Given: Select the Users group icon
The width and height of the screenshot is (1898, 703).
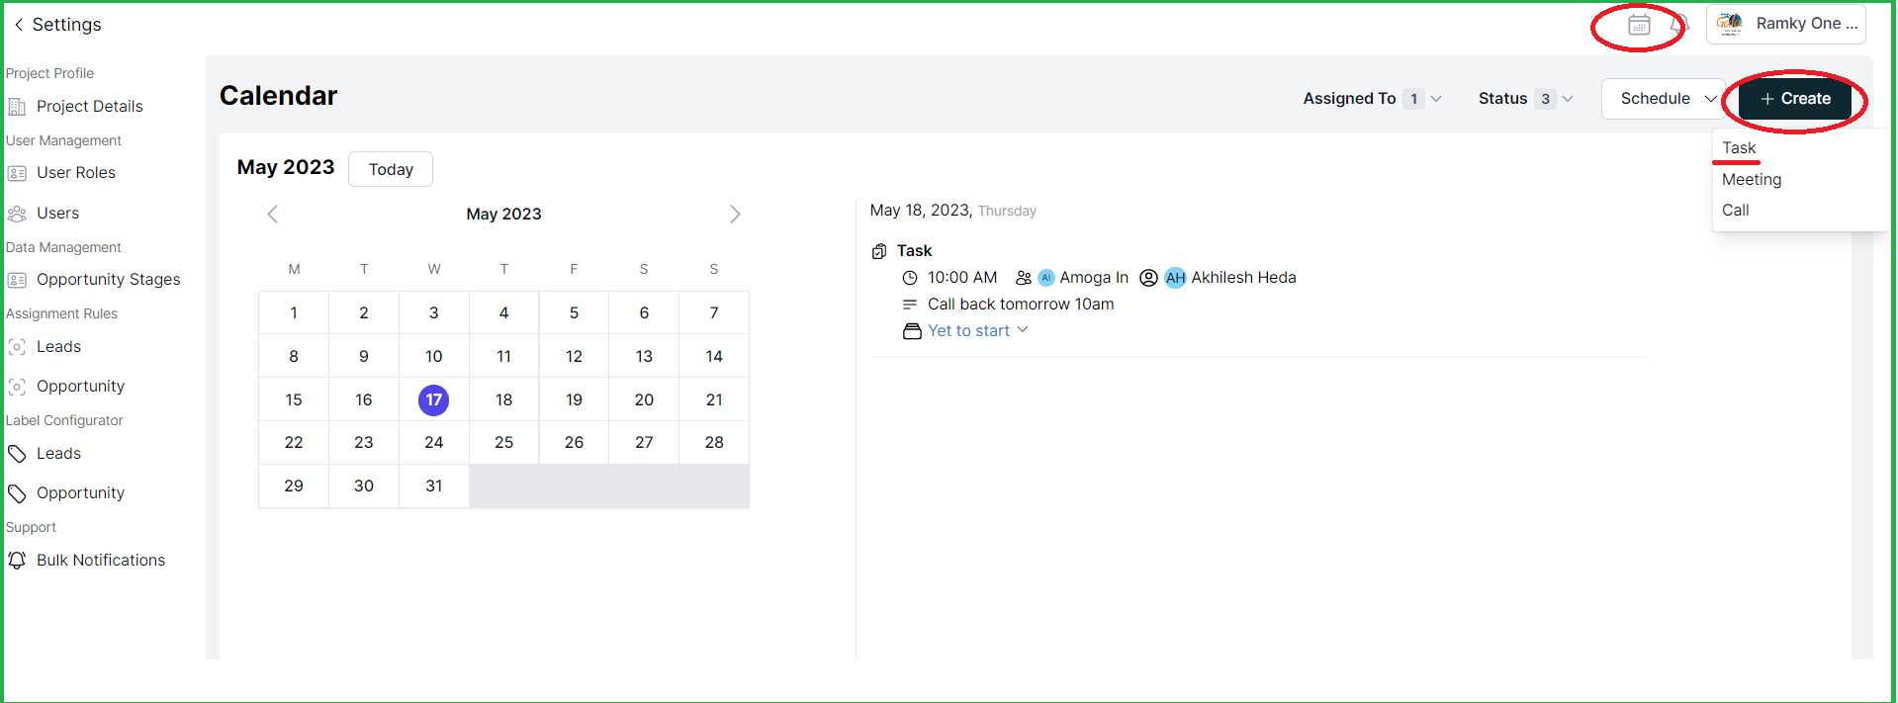Looking at the screenshot, I should click(x=17, y=214).
